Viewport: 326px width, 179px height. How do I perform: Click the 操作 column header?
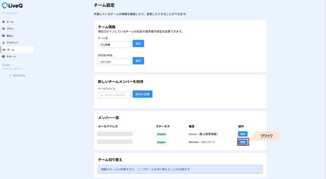[x=241, y=126]
